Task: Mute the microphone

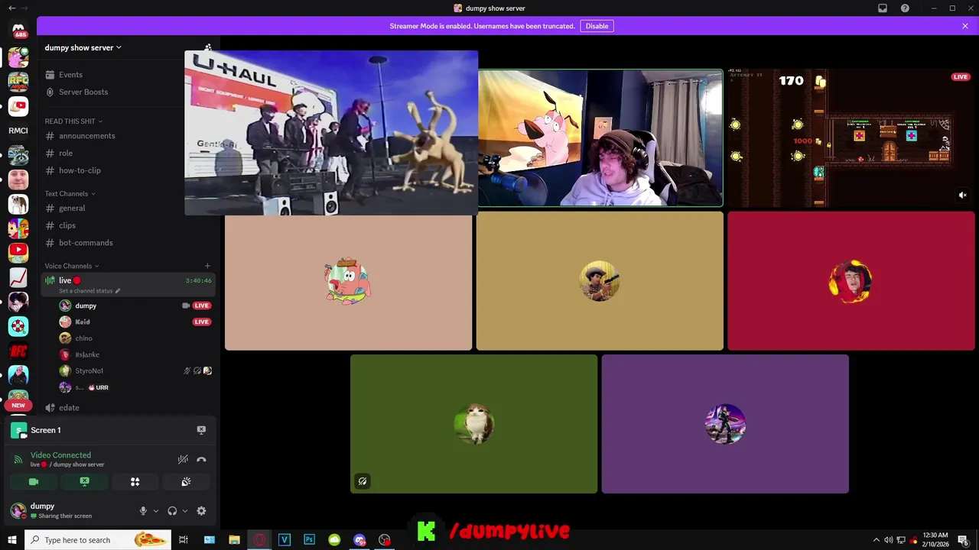Action: click(x=143, y=511)
